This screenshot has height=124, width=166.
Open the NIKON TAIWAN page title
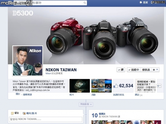(x=61, y=70)
